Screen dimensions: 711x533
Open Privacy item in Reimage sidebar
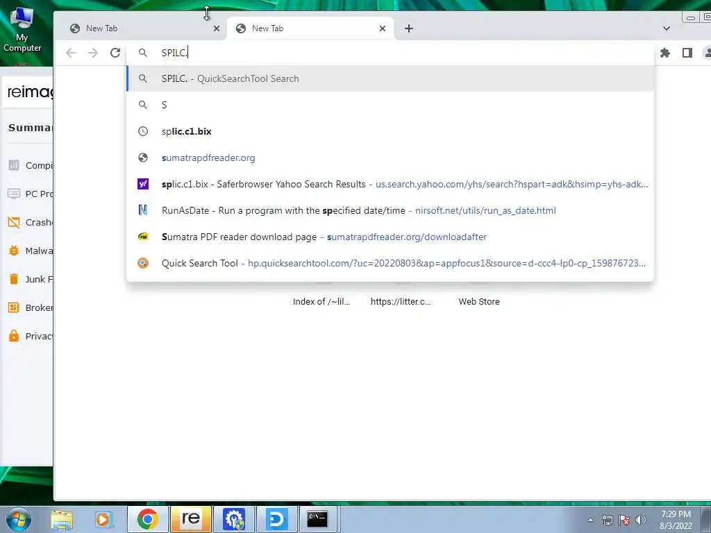pos(30,336)
